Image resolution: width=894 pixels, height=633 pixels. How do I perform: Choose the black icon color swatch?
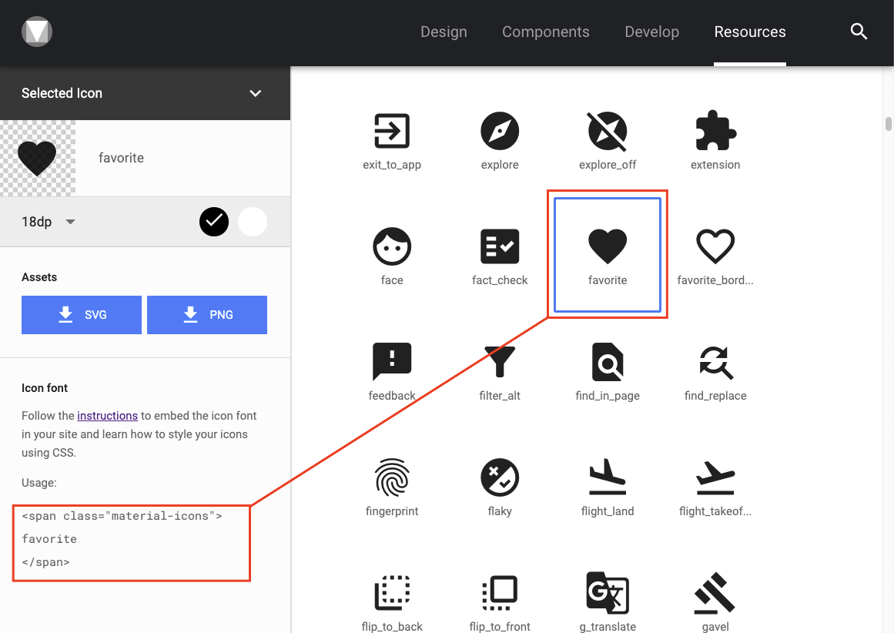click(x=214, y=222)
